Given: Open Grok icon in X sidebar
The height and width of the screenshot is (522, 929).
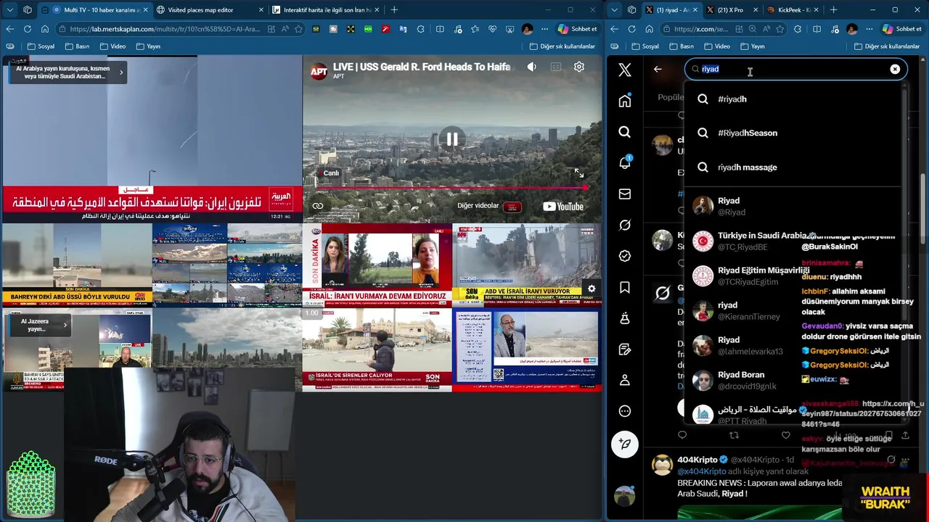Looking at the screenshot, I should [625, 225].
